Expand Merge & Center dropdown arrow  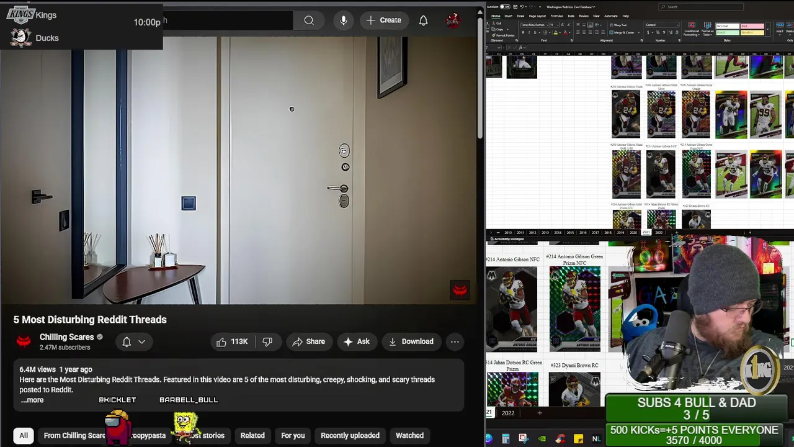[x=638, y=32]
